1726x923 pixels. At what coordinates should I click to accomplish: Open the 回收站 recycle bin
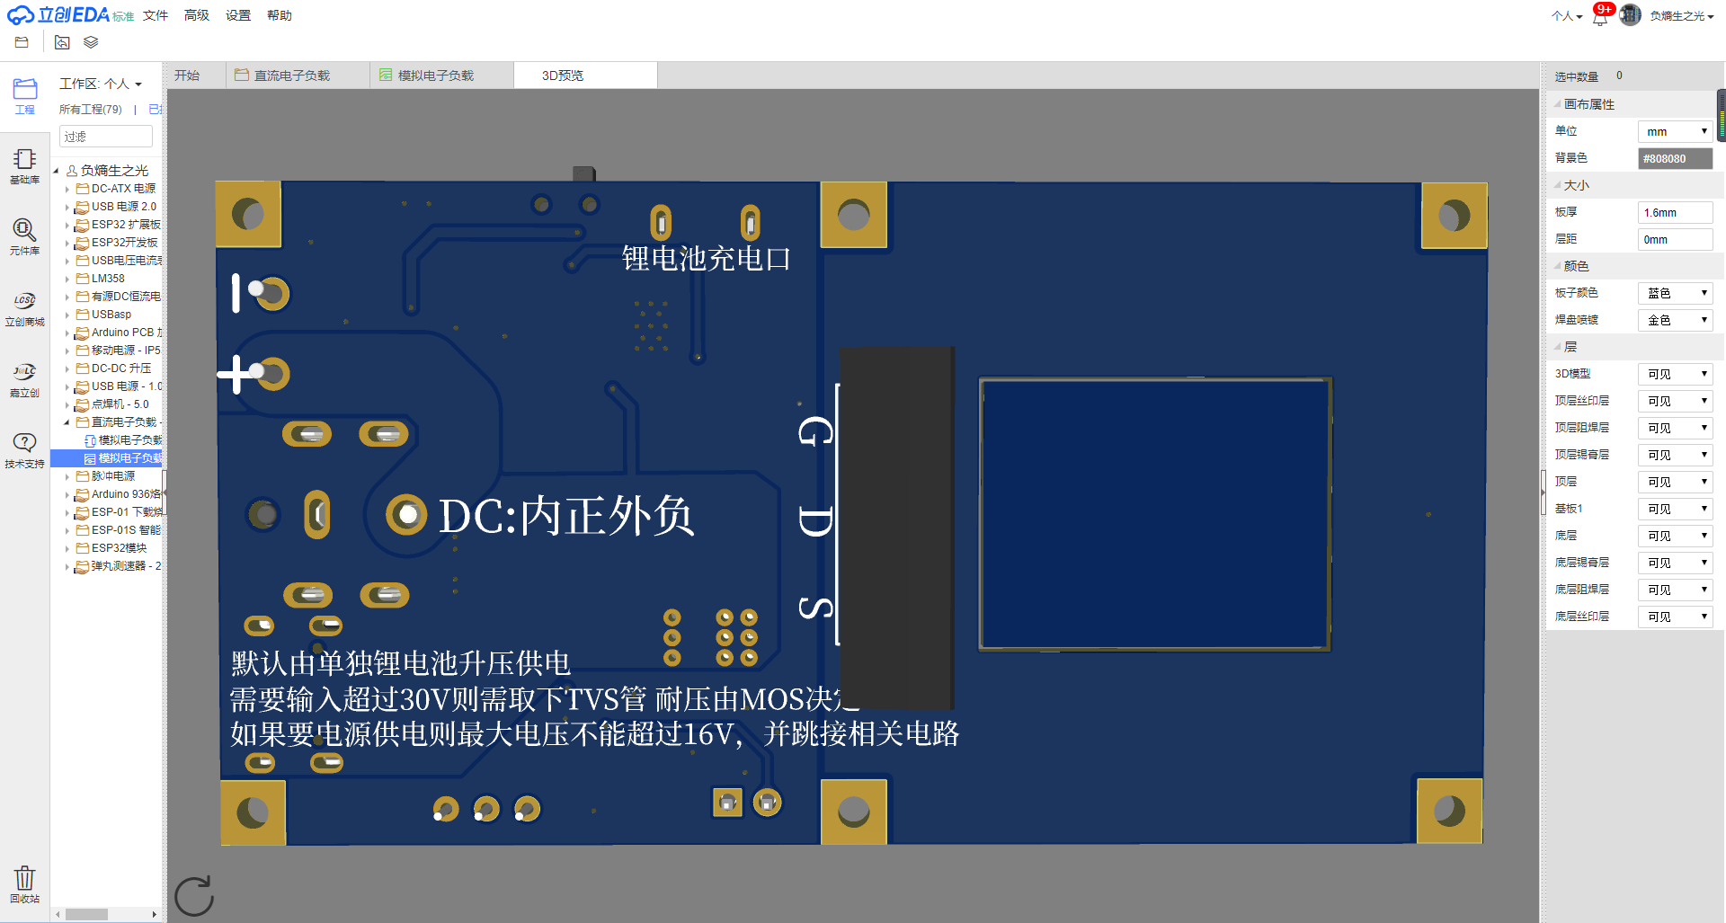(x=24, y=883)
